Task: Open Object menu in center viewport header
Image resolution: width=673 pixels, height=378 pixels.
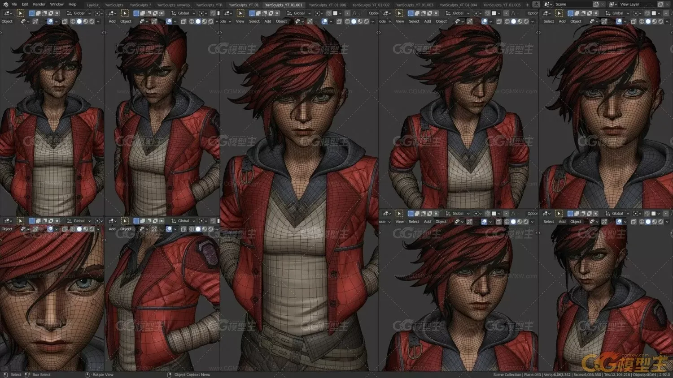Action: 281,21
